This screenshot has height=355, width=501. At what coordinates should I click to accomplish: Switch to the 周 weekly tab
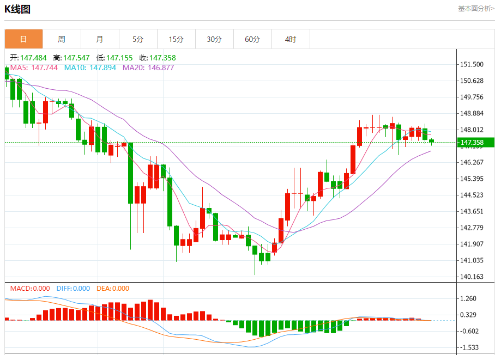(x=62, y=39)
